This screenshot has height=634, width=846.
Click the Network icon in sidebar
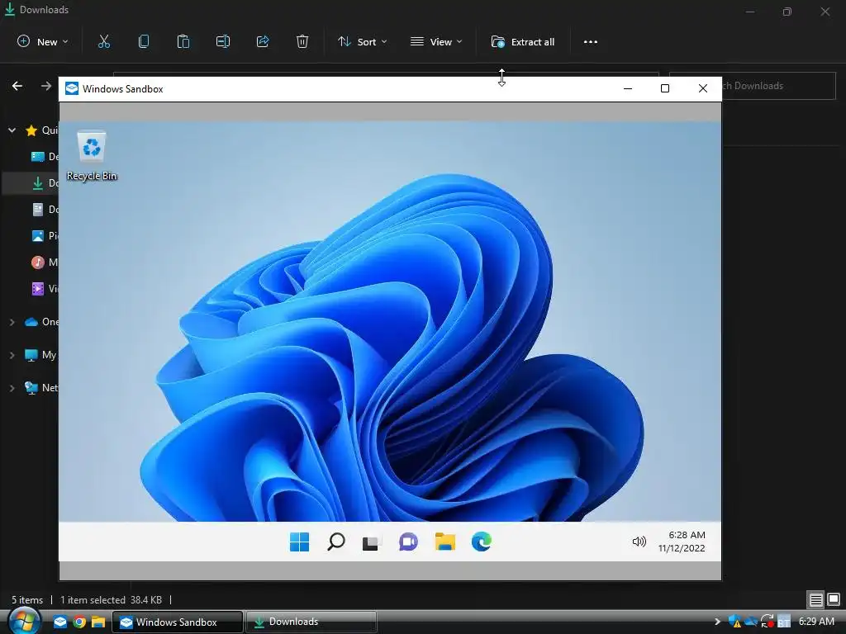point(31,388)
